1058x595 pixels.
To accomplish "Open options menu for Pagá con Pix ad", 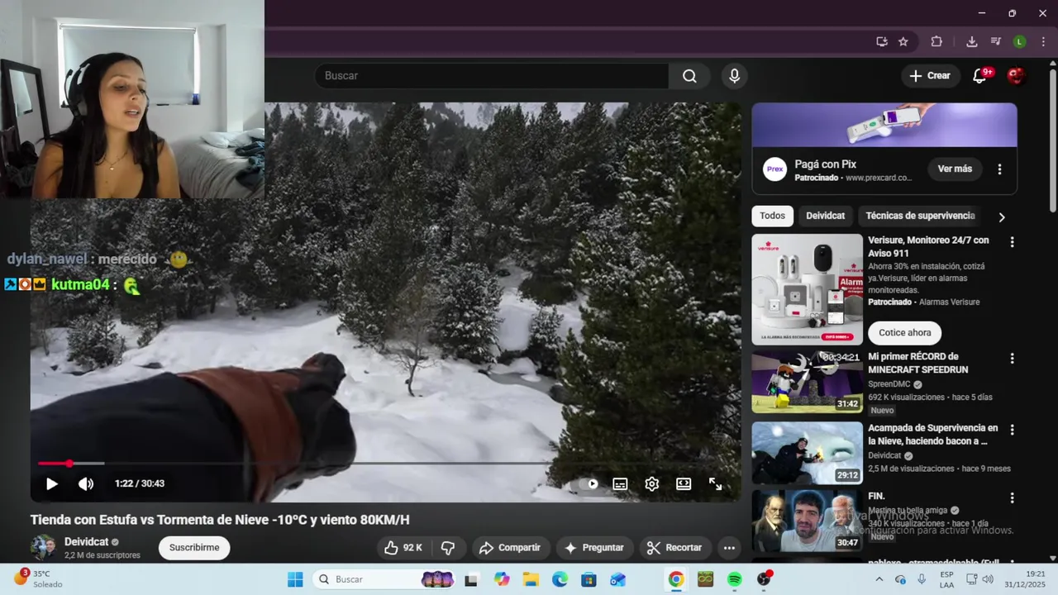I will (999, 169).
